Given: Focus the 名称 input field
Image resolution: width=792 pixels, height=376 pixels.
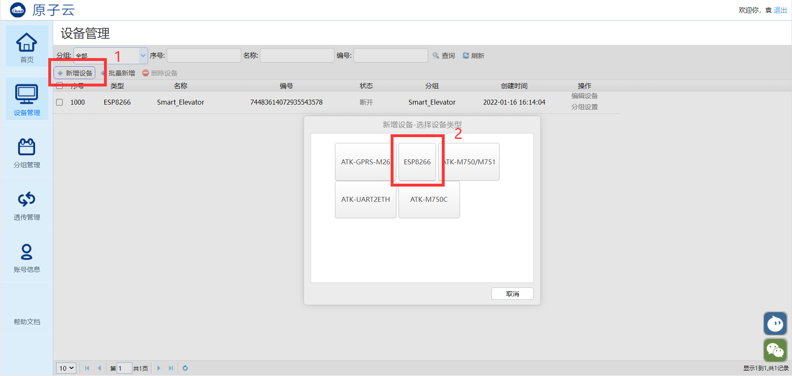Looking at the screenshot, I should tap(297, 56).
